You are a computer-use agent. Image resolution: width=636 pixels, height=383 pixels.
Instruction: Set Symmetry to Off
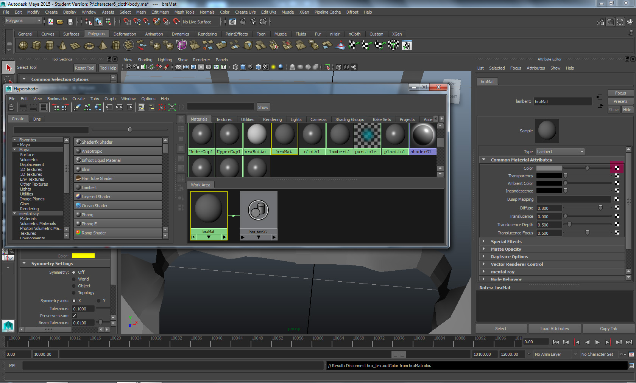pyautogui.click(x=74, y=272)
